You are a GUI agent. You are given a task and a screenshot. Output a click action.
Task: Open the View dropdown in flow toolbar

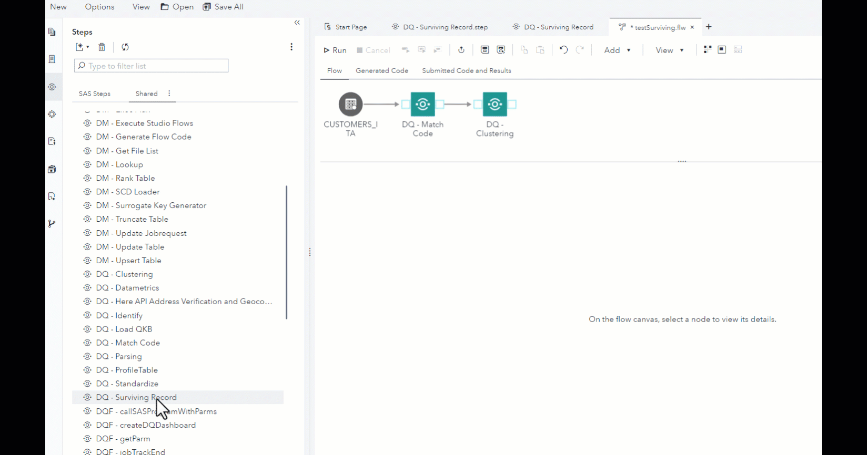[x=669, y=50]
